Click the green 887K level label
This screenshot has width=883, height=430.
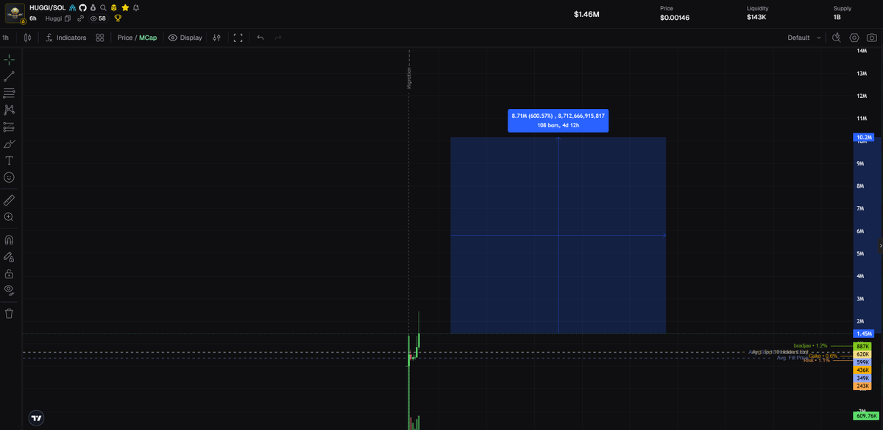click(x=862, y=346)
